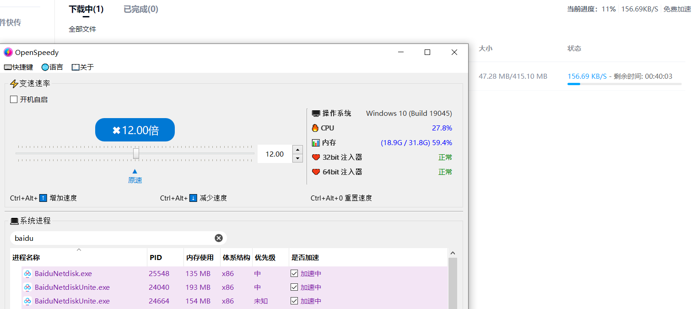The width and height of the screenshot is (696, 309).
Task: Click the 当前进度 11% indicator
Action: [x=591, y=9]
